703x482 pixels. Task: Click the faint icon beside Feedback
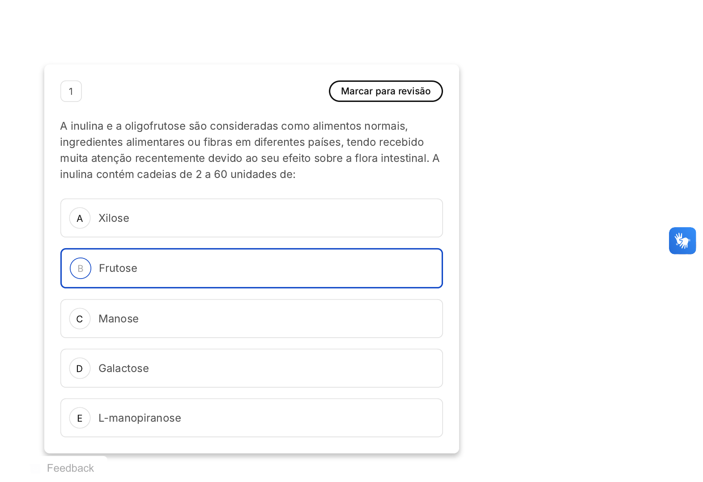(x=36, y=468)
